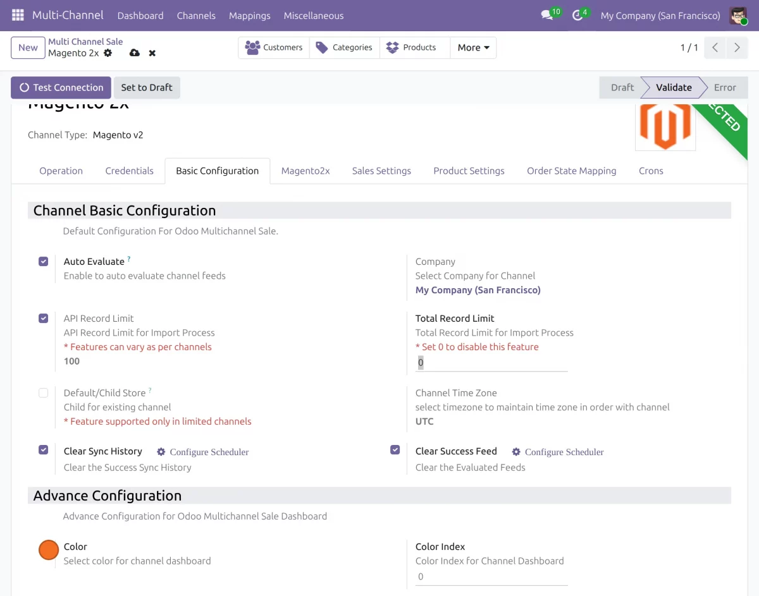Select the Error status stage

point(725,87)
